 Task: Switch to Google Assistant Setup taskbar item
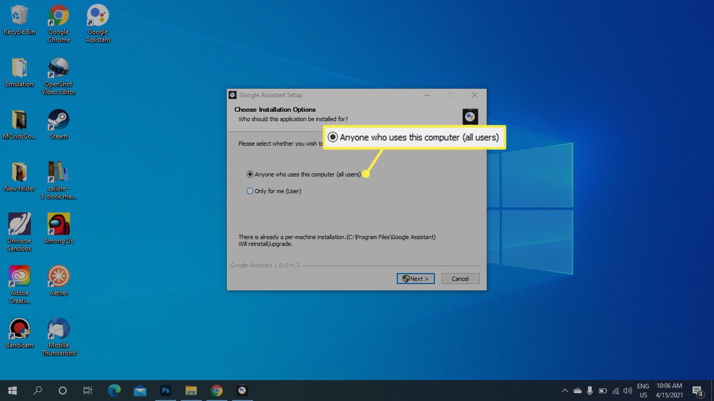tap(242, 391)
